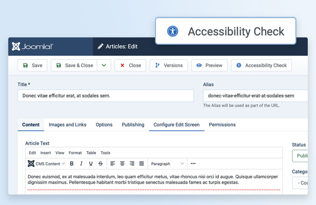This screenshot has height=205, width=316.
Task: Toggle bold formatting
Action: (72, 164)
